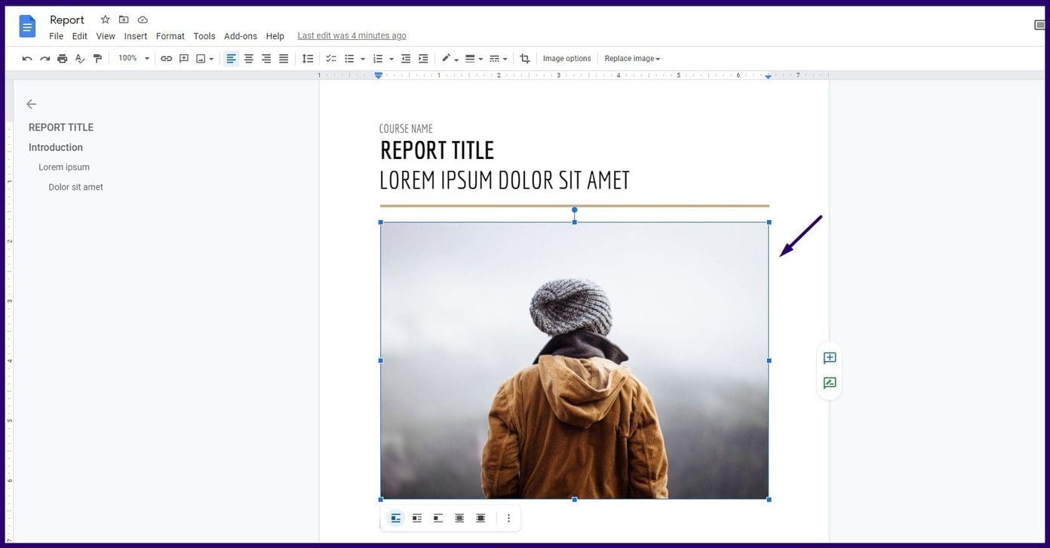The image size is (1050, 548).
Task: Activate the paint format tool
Action: pos(97,59)
